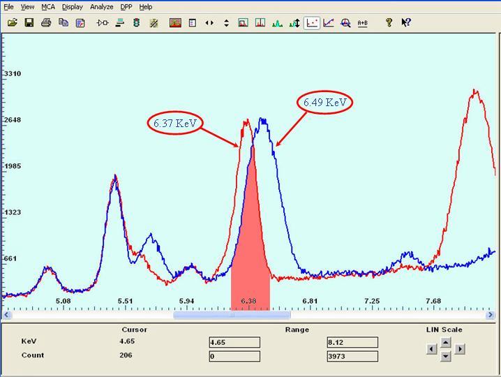
Task: Open help with the question mark icon
Action: click(x=389, y=22)
